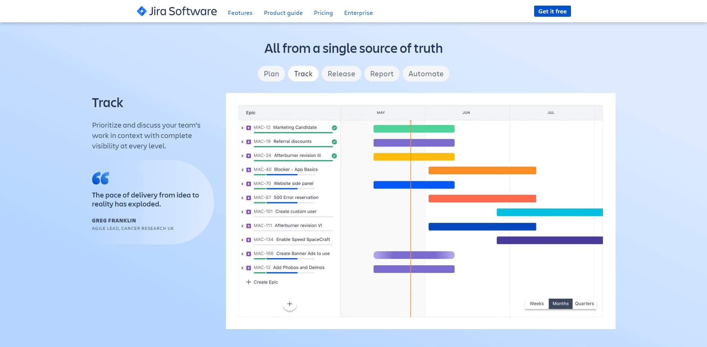
Task: Open the Release tab
Action: click(341, 74)
